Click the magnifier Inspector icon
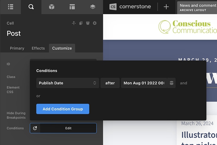 (31, 7)
